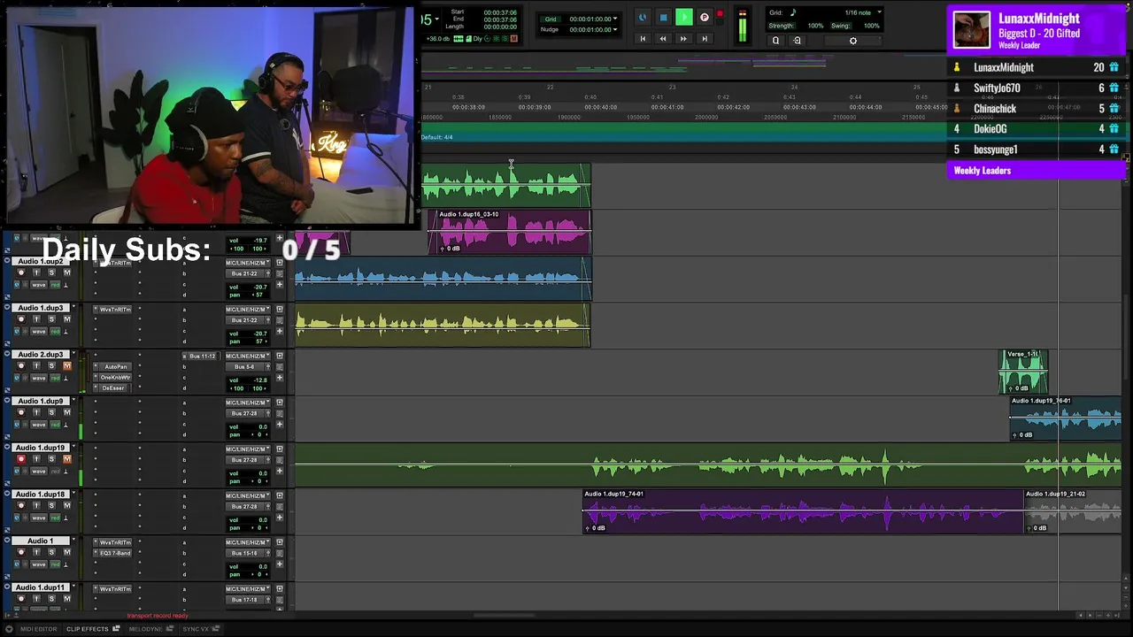Switch to the MIDI Editor tab
The height and width of the screenshot is (637, 1133).
(x=39, y=629)
